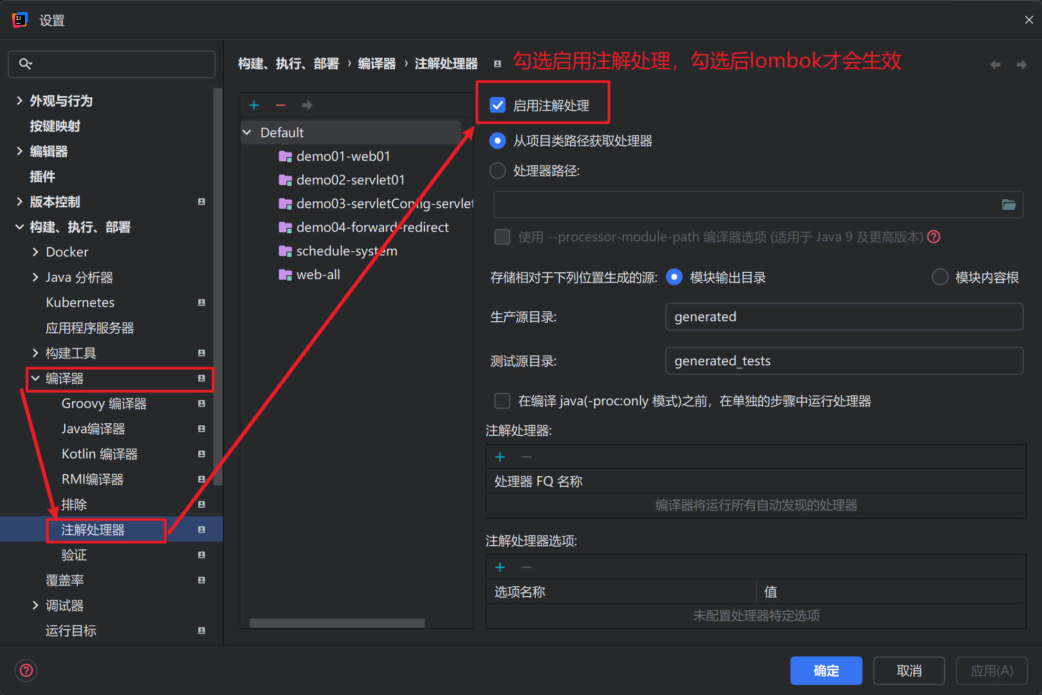This screenshot has height=695, width=1042.
Task: Remove the selected profile with the minus icon
Action: pyautogui.click(x=280, y=105)
